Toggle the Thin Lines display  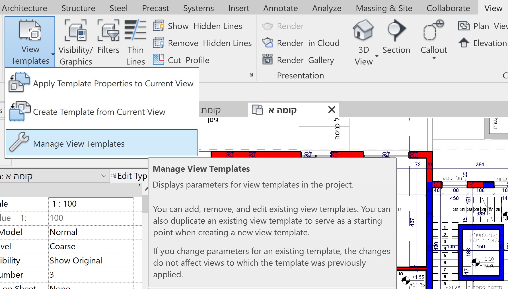point(135,42)
